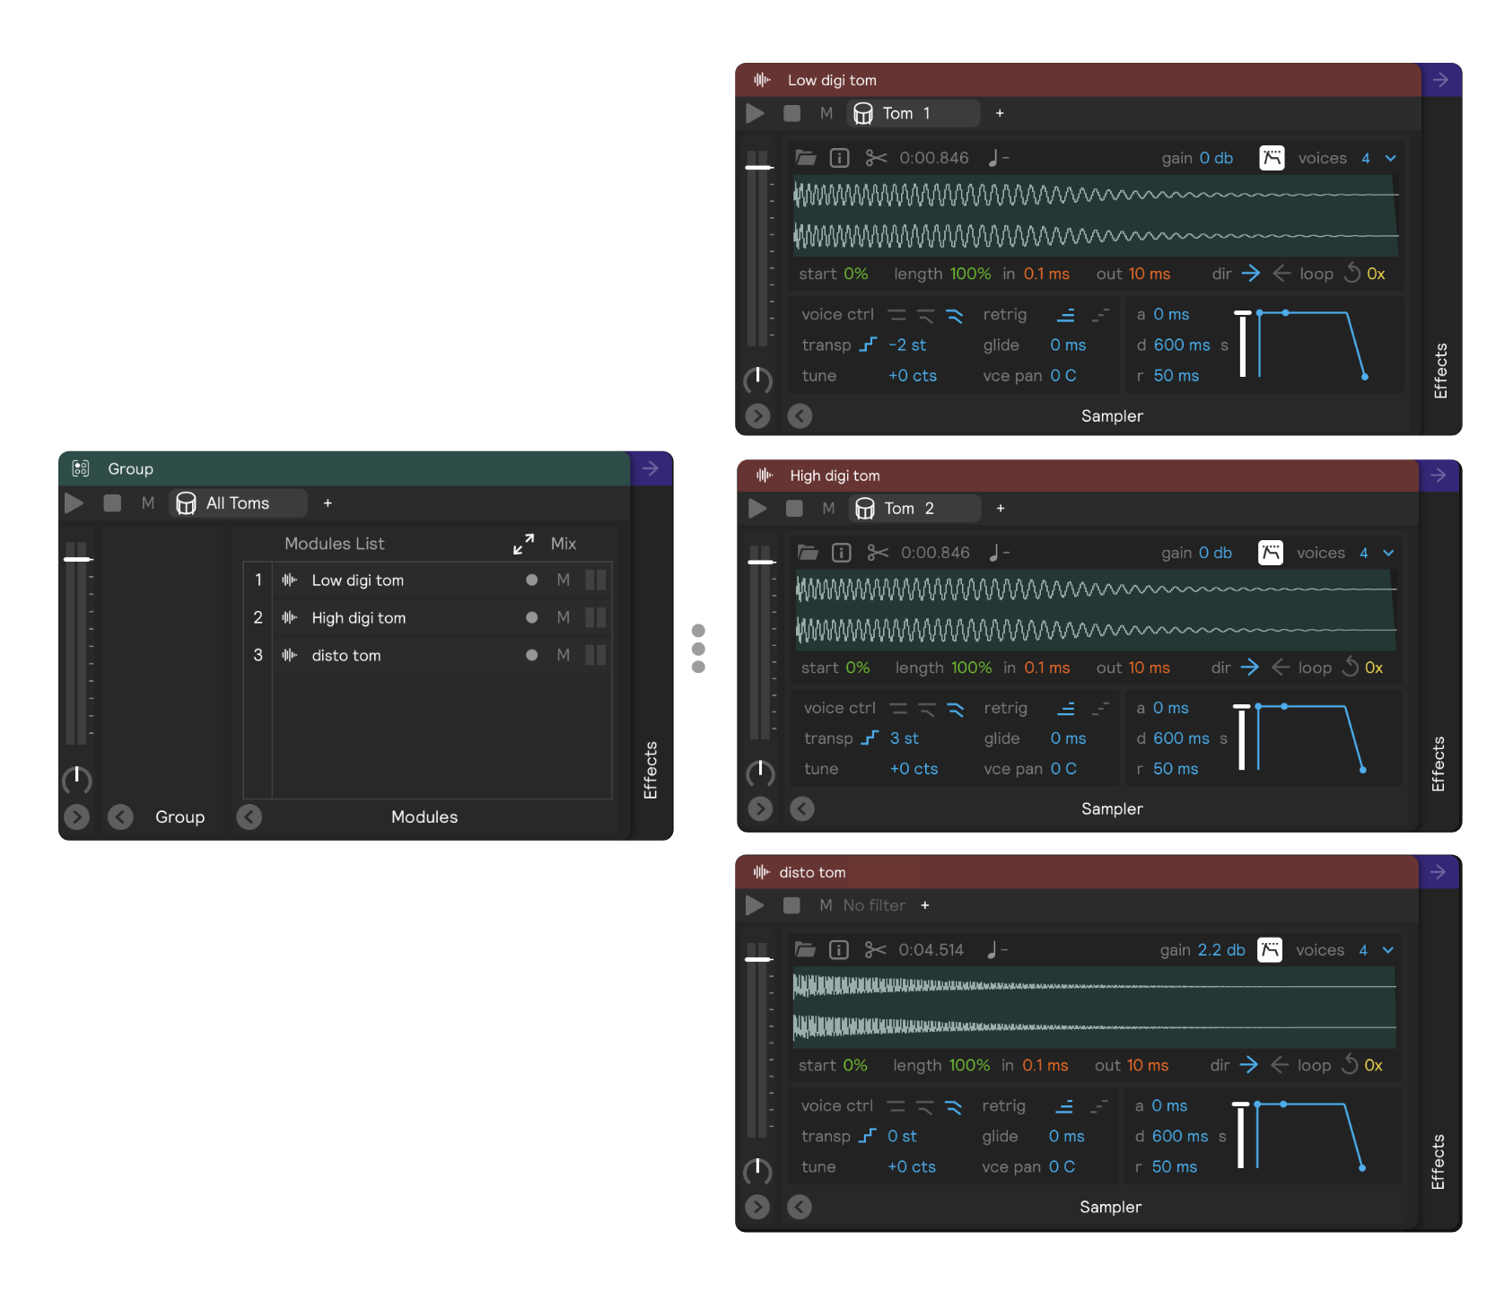
Task: Click scissors trim icon in High digi tom
Action: pyautogui.click(x=878, y=553)
